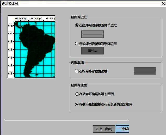
Task: Choose store as fixed grid updating with data frame
Action: pos(77,105)
